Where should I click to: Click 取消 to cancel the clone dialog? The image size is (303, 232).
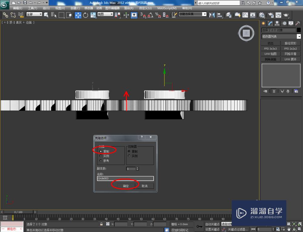pos(145,186)
